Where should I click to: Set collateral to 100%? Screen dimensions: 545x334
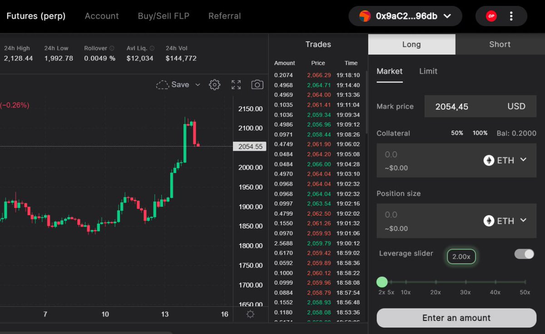pos(480,133)
